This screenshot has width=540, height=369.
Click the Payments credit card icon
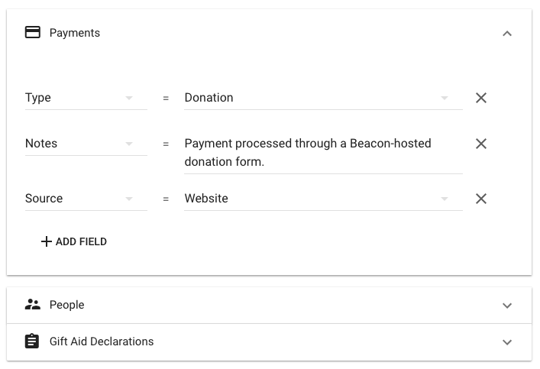point(32,33)
